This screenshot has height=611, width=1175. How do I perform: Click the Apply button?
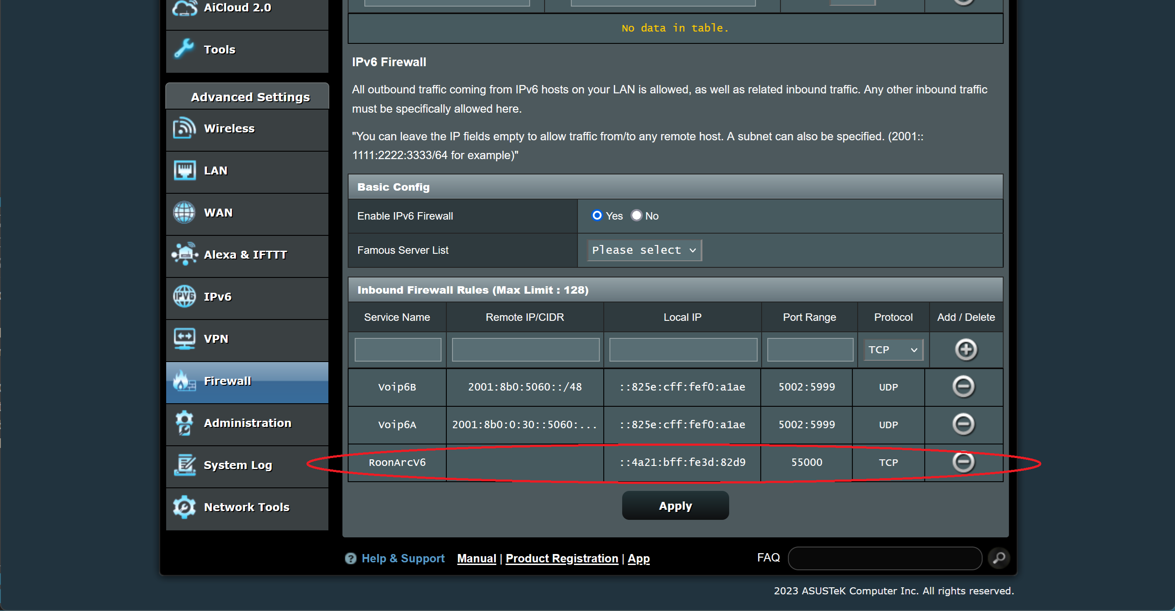point(675,505)
